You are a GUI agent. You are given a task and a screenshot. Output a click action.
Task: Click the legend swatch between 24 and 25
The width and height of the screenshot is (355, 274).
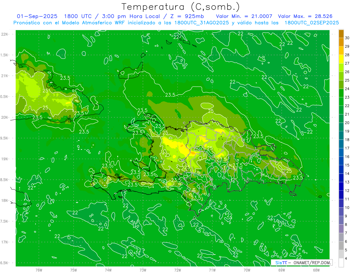point(341,84)
